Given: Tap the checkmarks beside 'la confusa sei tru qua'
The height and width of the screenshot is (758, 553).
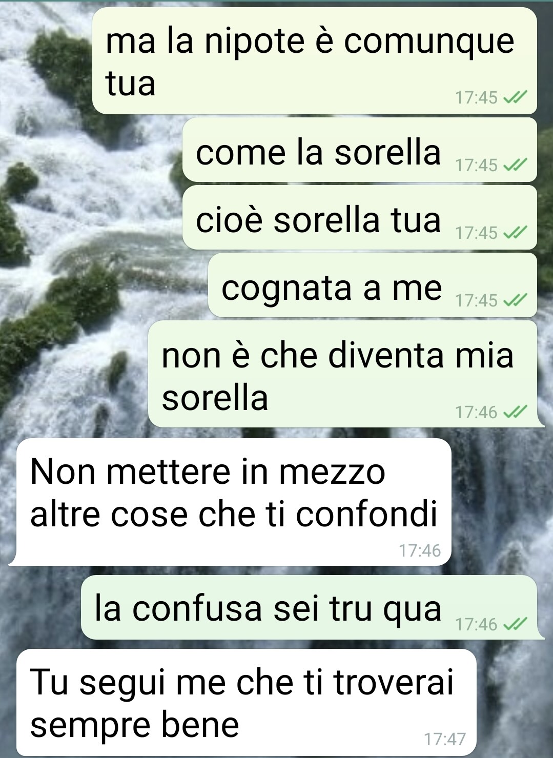Looking at the screenshot, I should click(x=515, y=624).
